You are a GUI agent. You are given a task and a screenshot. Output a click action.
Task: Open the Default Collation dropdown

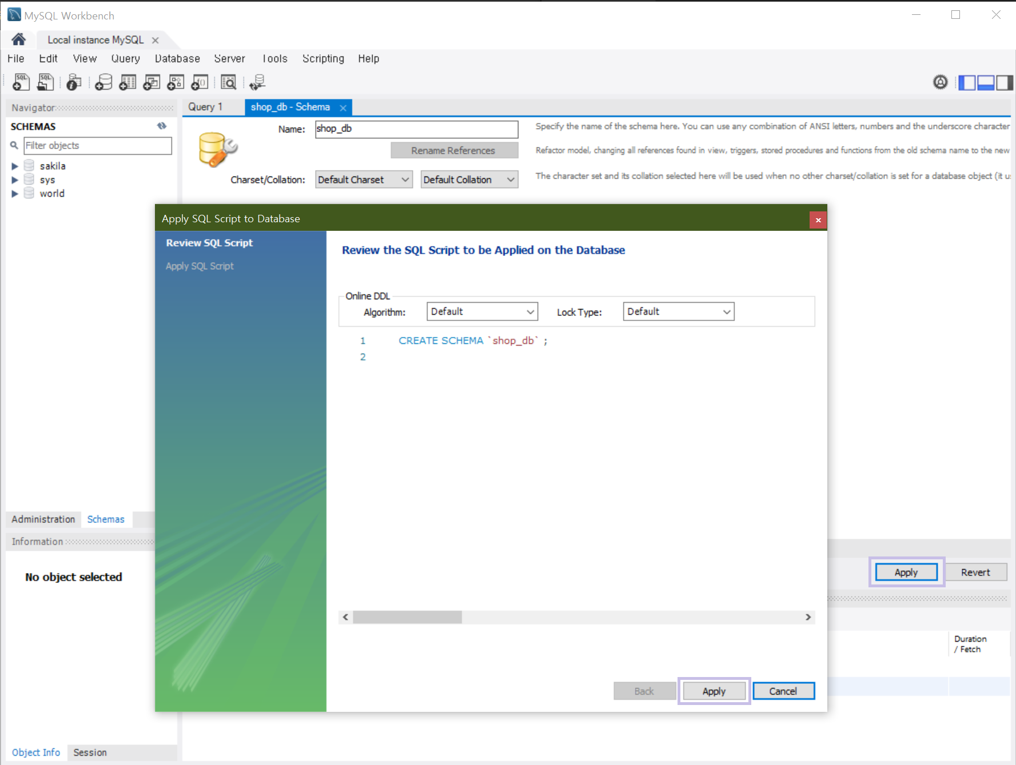click(x=469, y=179)
